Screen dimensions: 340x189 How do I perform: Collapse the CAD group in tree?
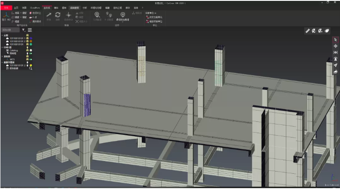(2, 47)
